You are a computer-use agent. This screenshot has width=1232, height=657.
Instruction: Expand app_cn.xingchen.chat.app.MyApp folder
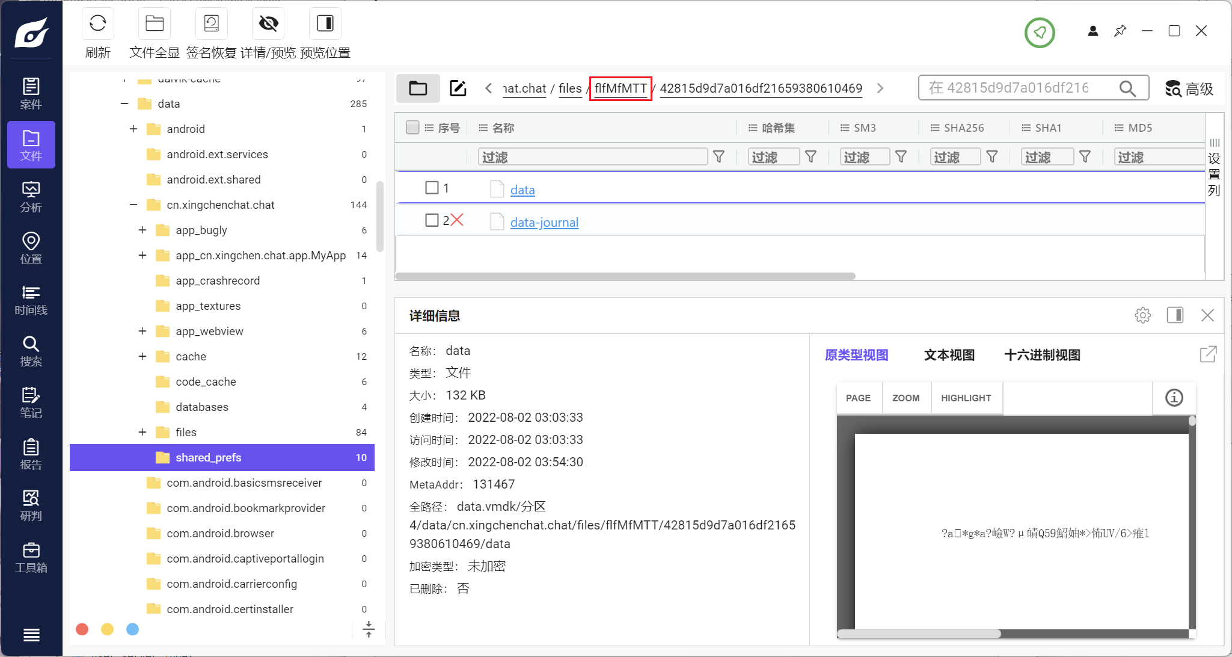[x=143, y=256]
